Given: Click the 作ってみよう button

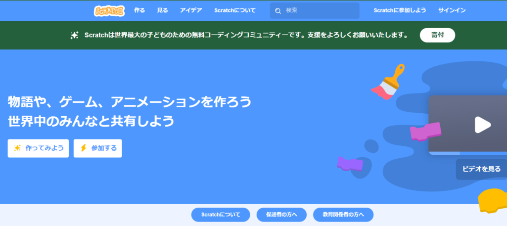Looking at the screenshot, I should [x=38, y=148].
